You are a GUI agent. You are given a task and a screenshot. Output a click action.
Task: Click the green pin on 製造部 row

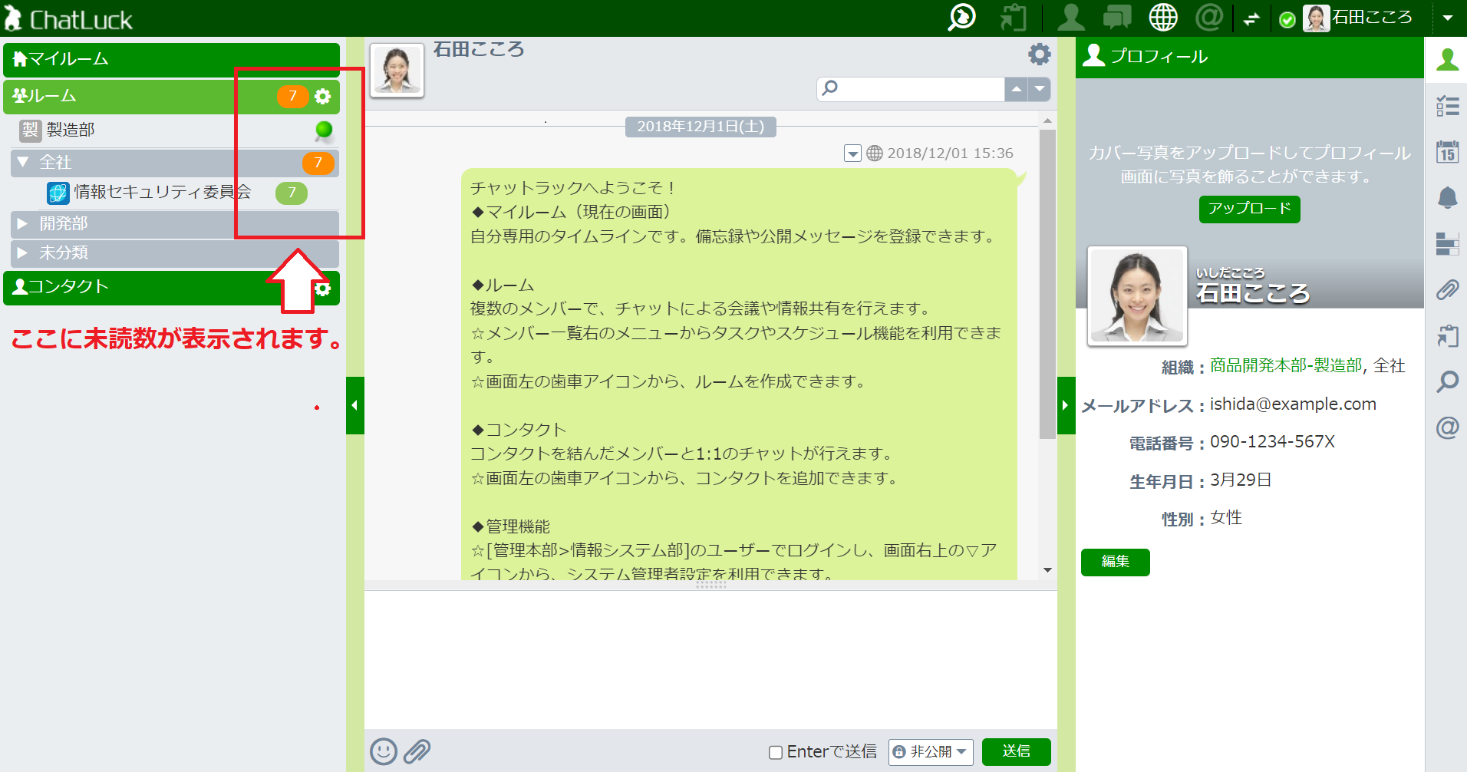(x=324, y=130)
